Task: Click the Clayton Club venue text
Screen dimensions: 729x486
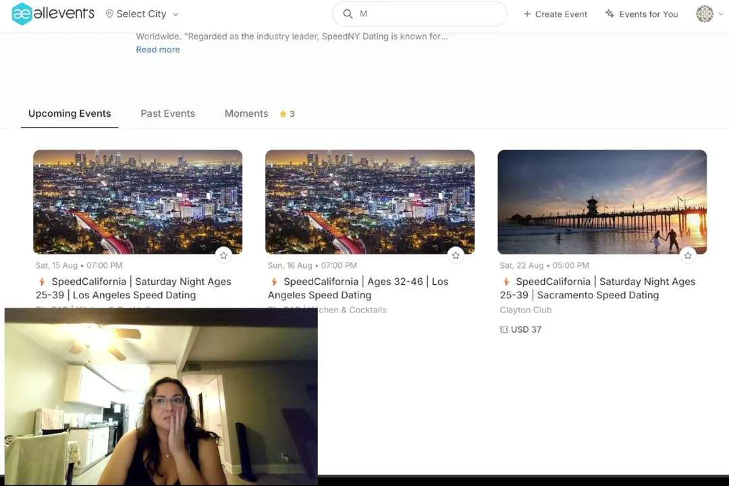Action: point(525,310)
